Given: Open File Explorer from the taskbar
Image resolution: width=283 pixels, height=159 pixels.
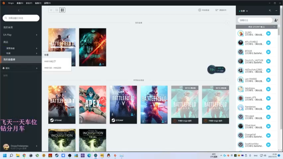Looking at the screenshot, I should pyautogui.click(x=18, y=155).
